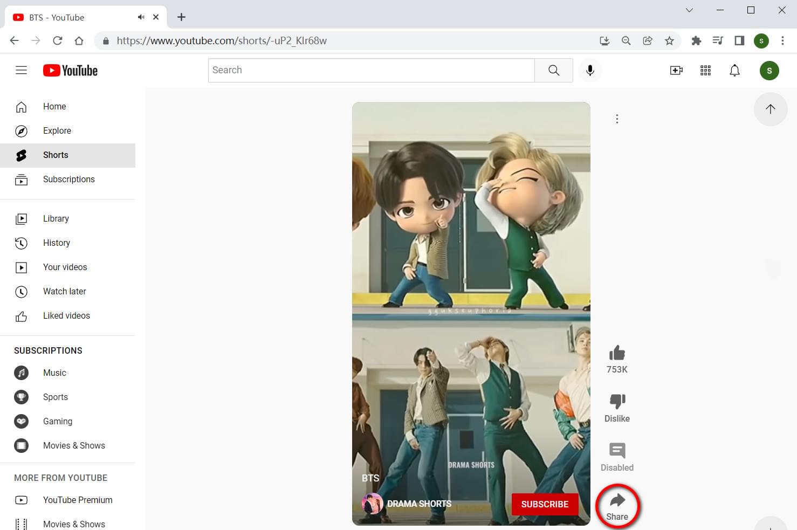Open Your videos

pyautogui.click(x=68, y=267)
